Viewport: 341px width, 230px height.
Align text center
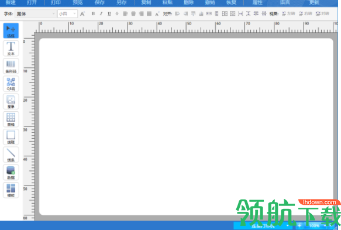133,13
